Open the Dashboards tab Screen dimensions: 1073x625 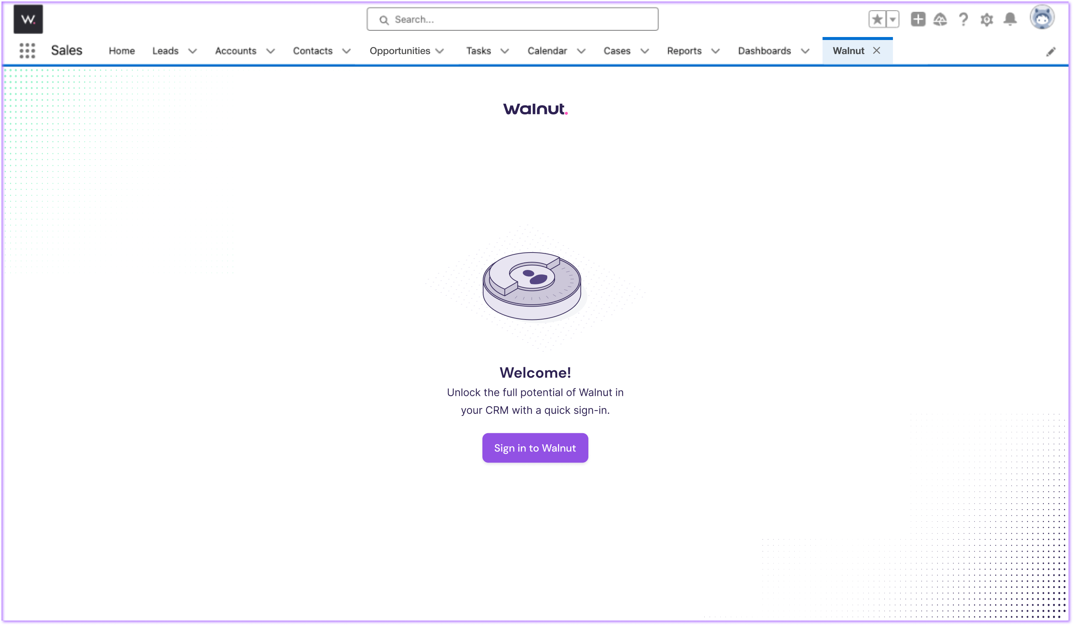point(764,51)
